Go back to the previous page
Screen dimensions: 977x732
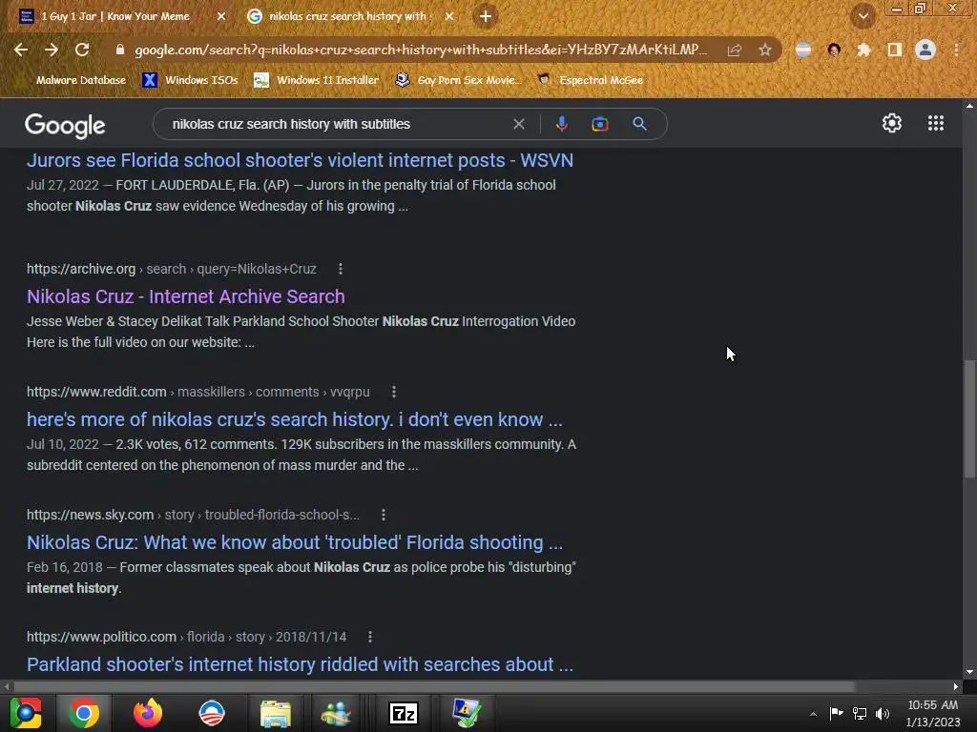21,50
